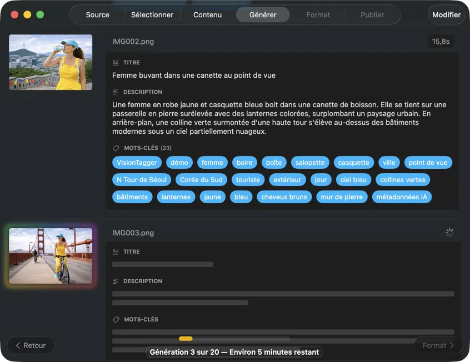Go back with the Retour button
Screen dimensions: 470x362
tap(31, 345)
